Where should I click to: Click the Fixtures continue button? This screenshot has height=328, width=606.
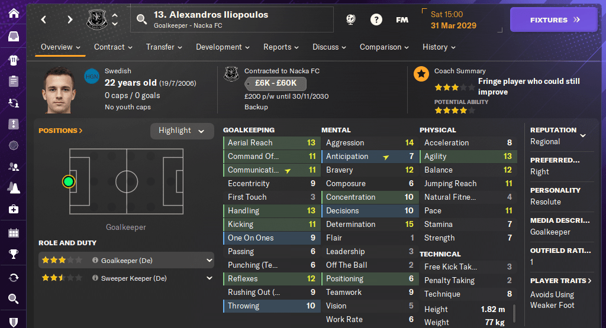coord(554,20)
